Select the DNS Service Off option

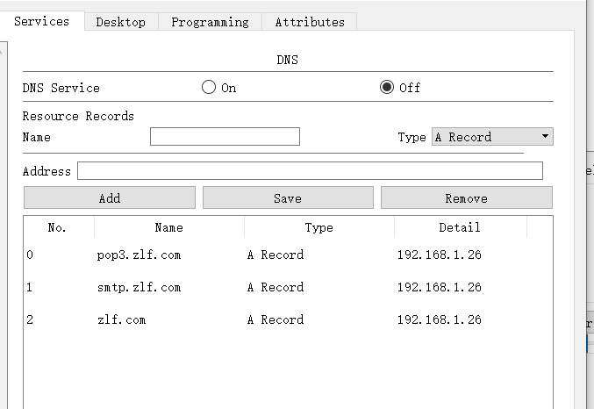[x=387, y=88]
